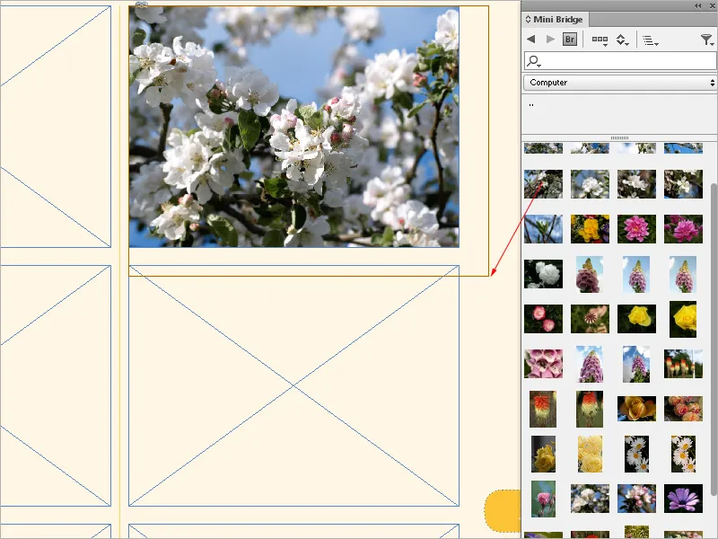Select the two pink camellias thumbnail
Viewport: 718px width, 539px height.
point(543,319)
